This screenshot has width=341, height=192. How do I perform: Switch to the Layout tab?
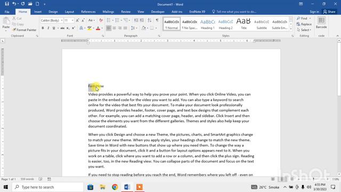click(x=69, y=12)
